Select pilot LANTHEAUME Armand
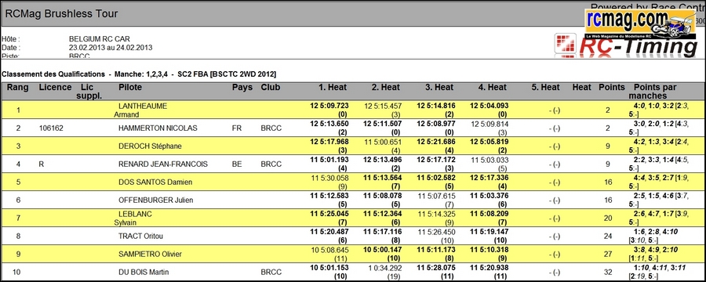 [x=140, y=110]
